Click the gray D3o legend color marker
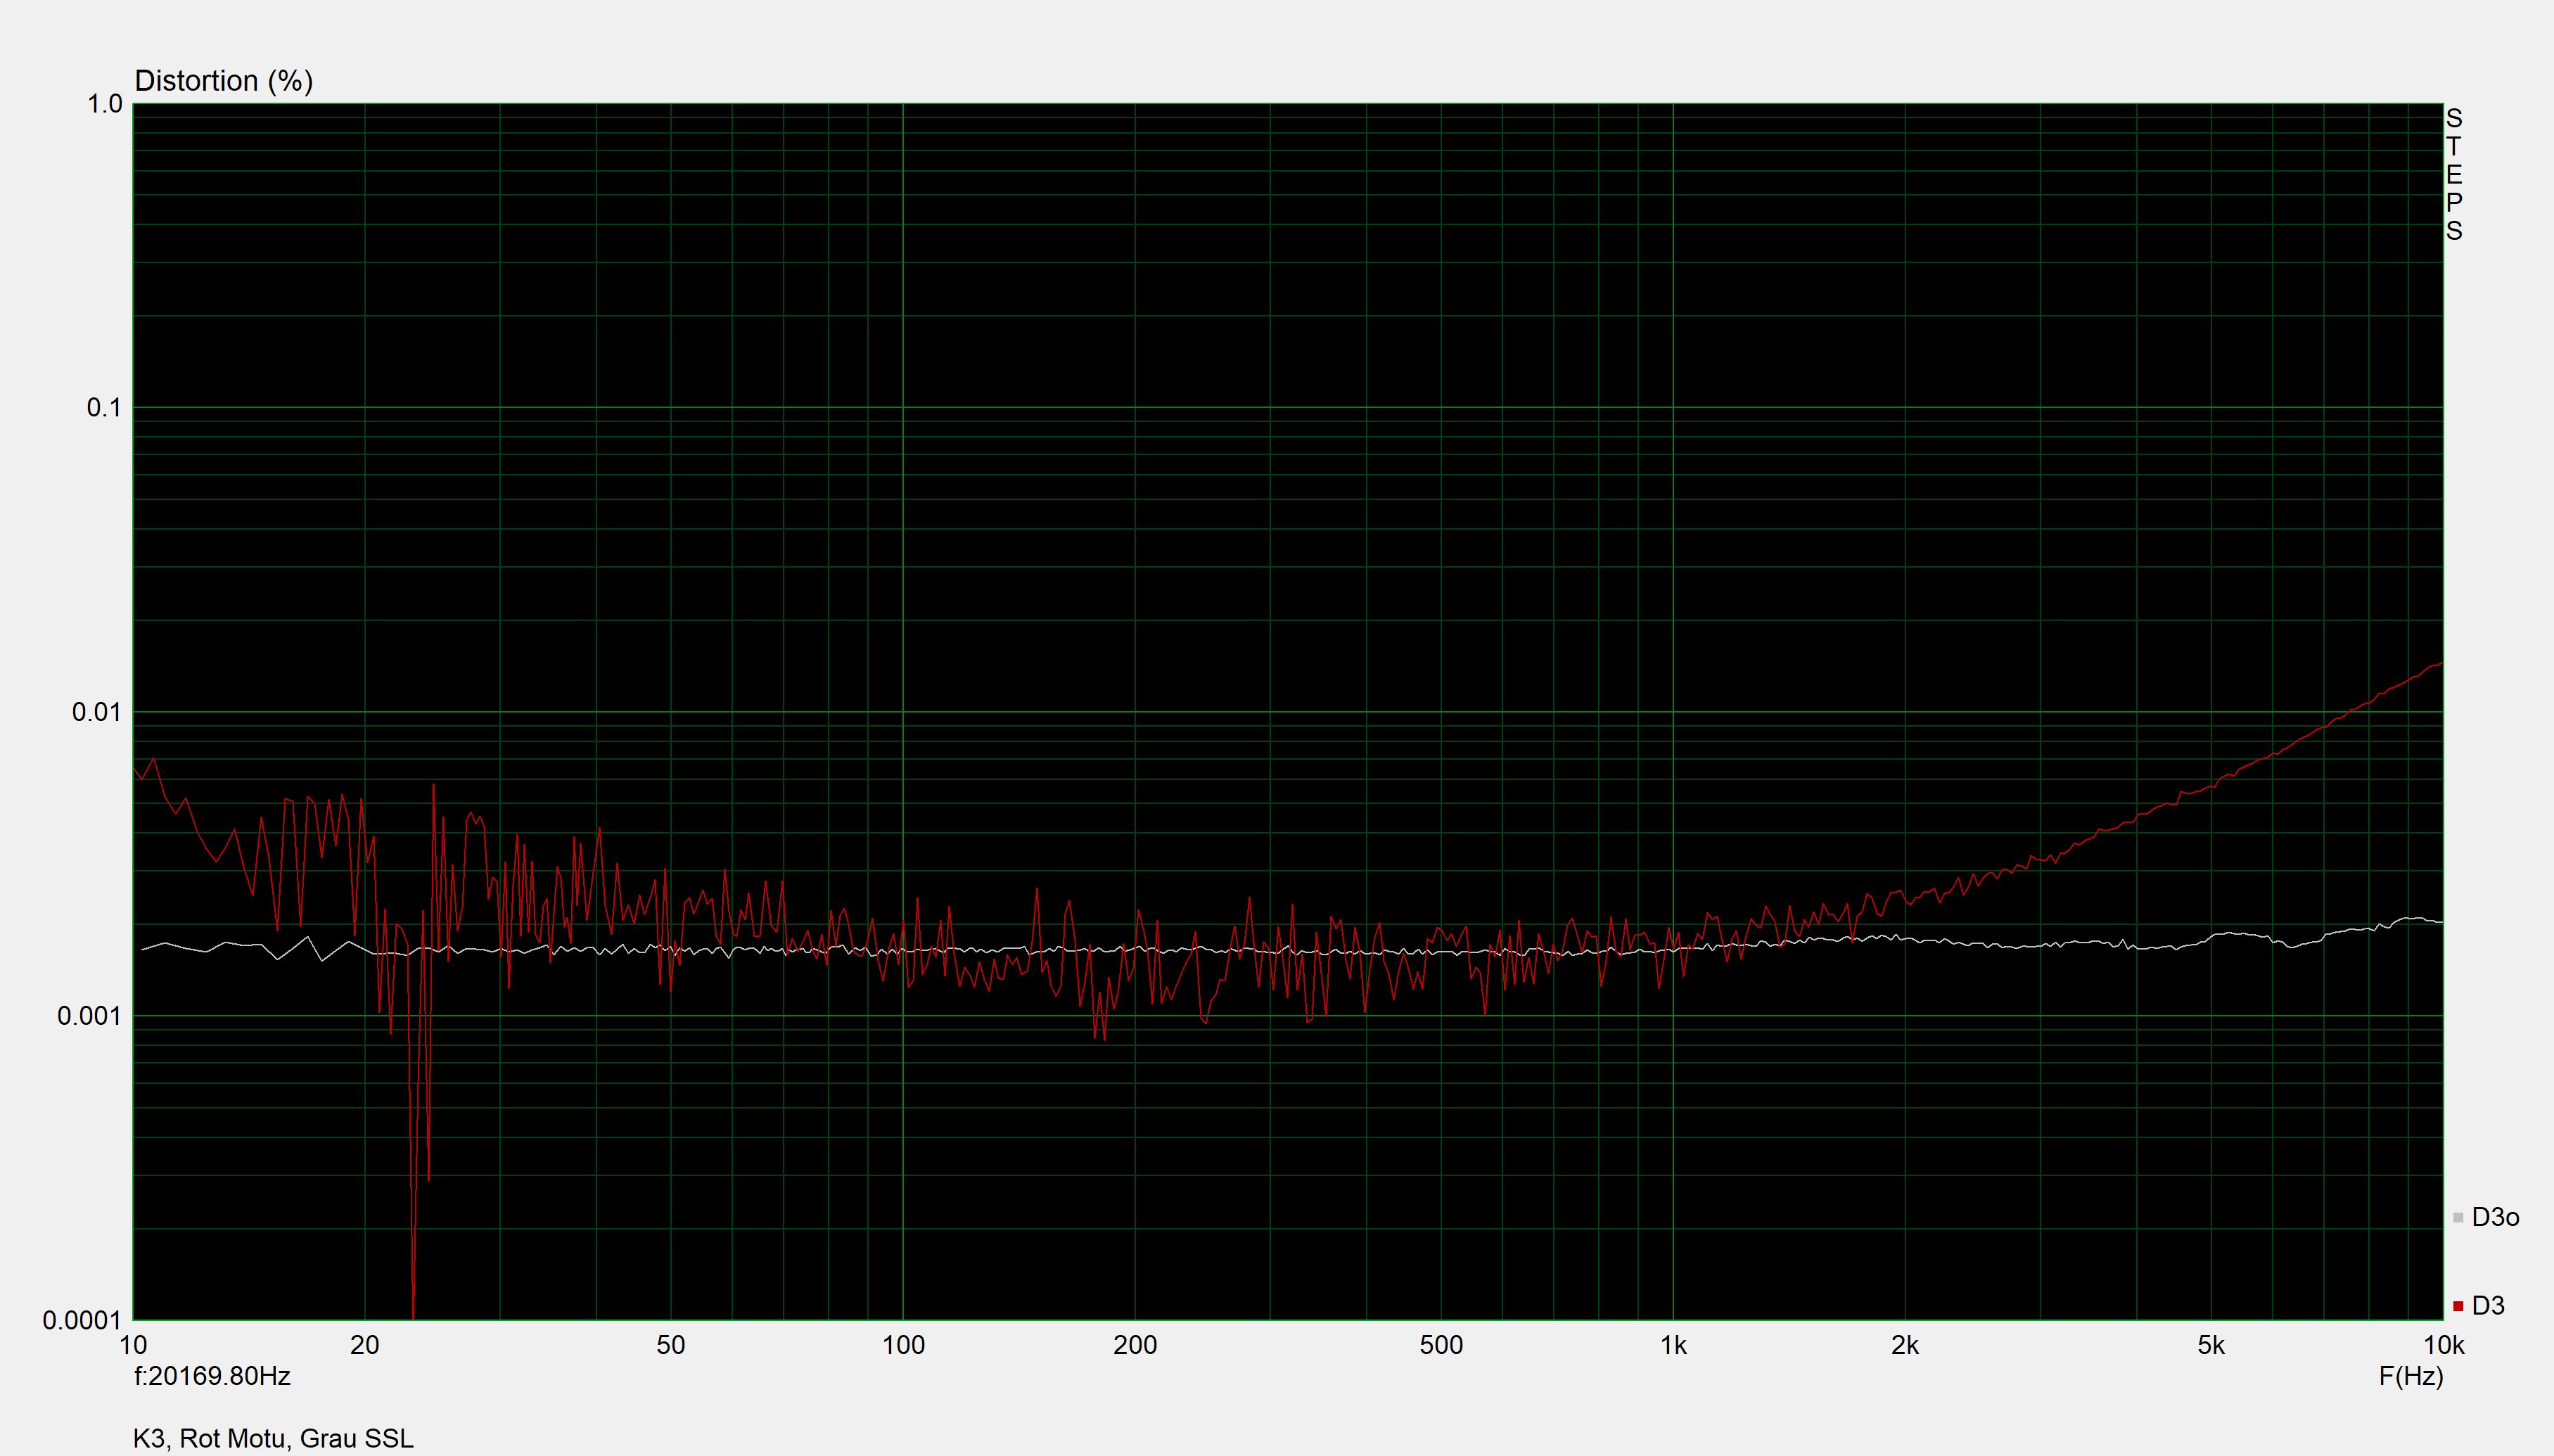Viewport: 2554px width, 1456px height. pyautogui.click(x=2458, y=1218)
